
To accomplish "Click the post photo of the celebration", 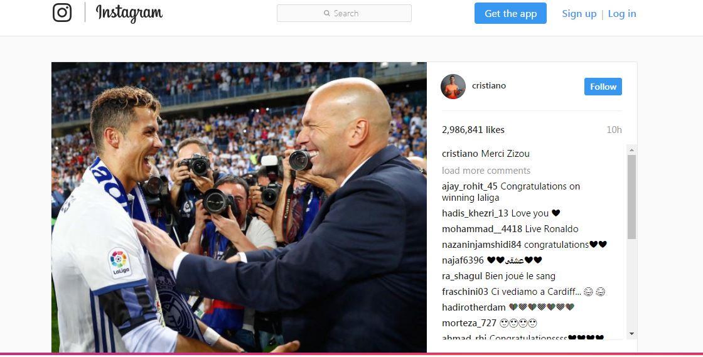I will [239, 207].
